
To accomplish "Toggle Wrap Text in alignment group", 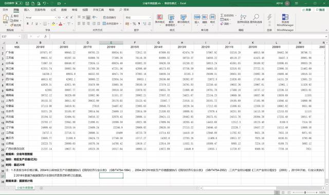I will click(109, 17).
